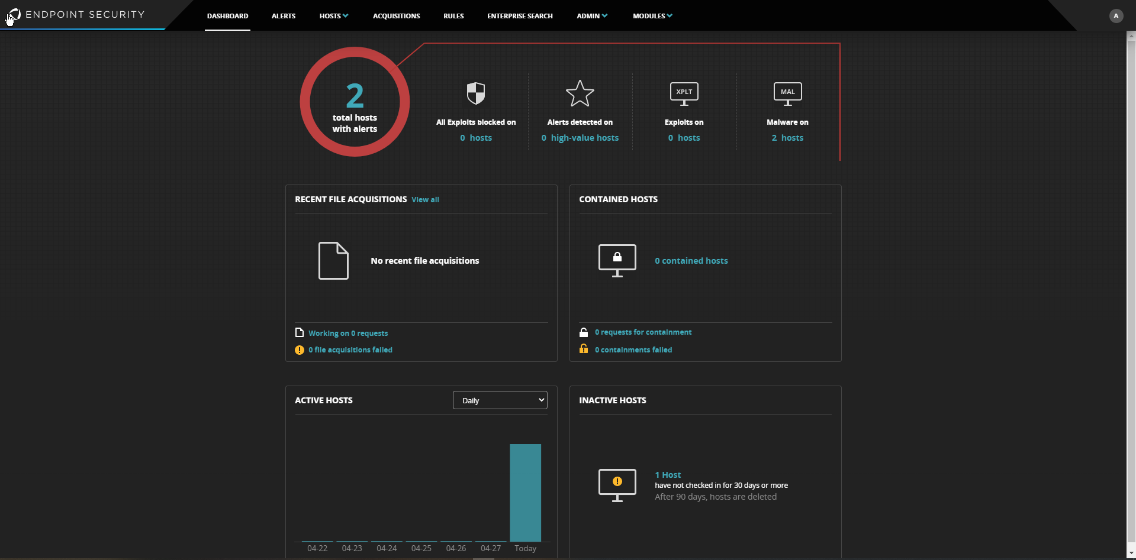Image resolution: width=1136 pixels, height=560 pixels.
Task: Click the shield icon for blocked exploits
Action: pyautogui.click(x=475, y=93)
